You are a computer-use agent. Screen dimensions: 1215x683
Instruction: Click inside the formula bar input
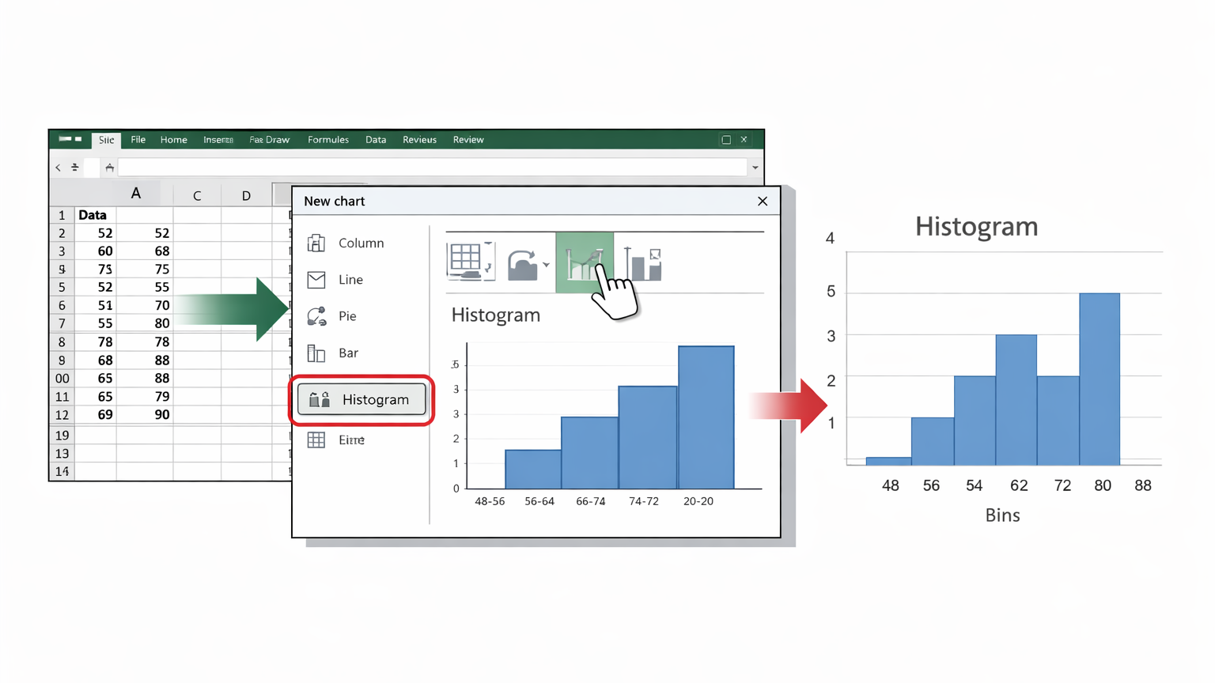(x=431, y=168)
